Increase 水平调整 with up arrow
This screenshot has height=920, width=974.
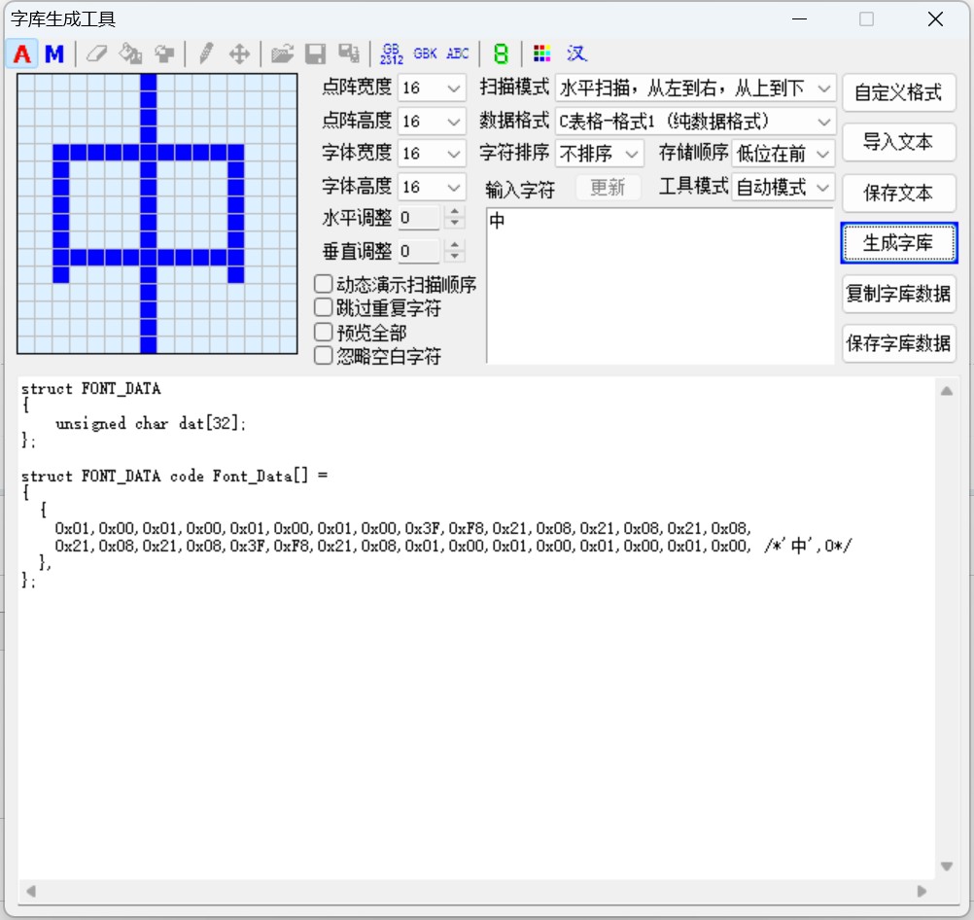click(x=455, y=211)
